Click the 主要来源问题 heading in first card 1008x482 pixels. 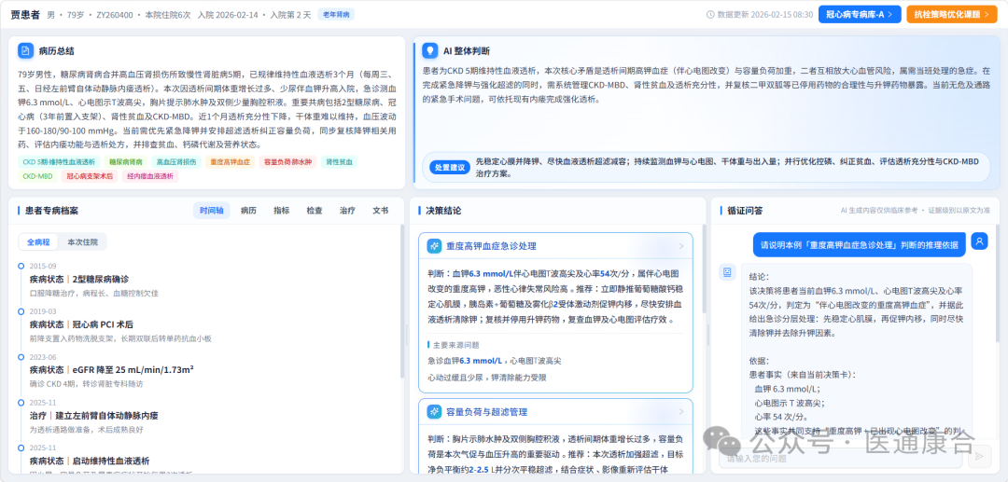pyautogui.click(x=455, y=345)
